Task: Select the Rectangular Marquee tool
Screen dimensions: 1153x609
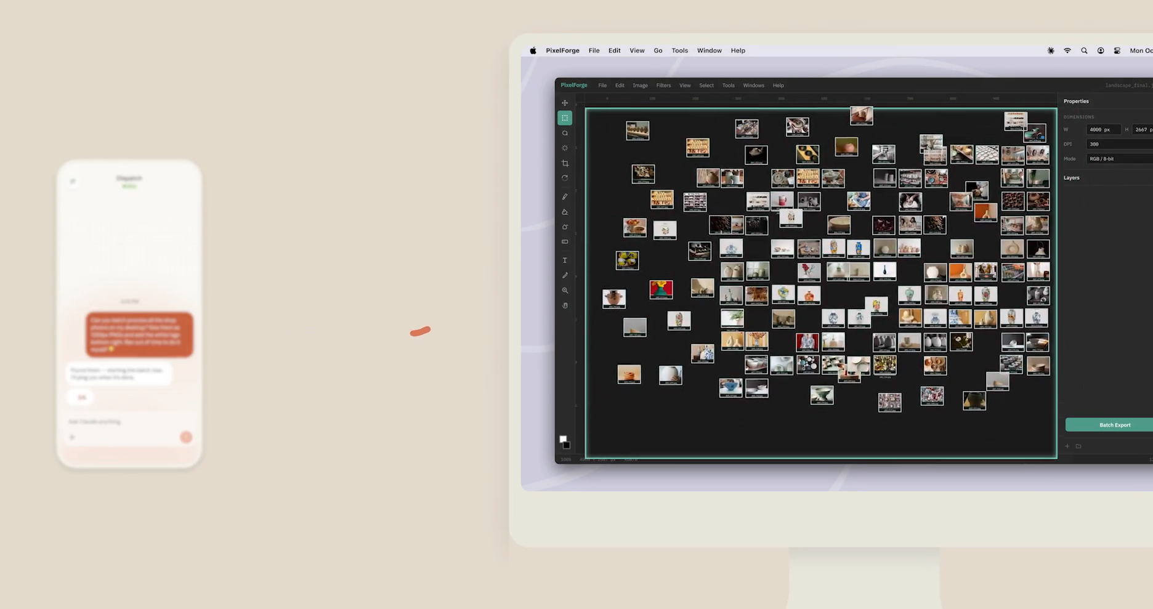Action: (565, 118)
